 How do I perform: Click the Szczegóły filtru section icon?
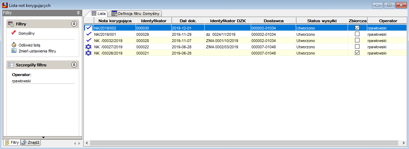(11, 65)
